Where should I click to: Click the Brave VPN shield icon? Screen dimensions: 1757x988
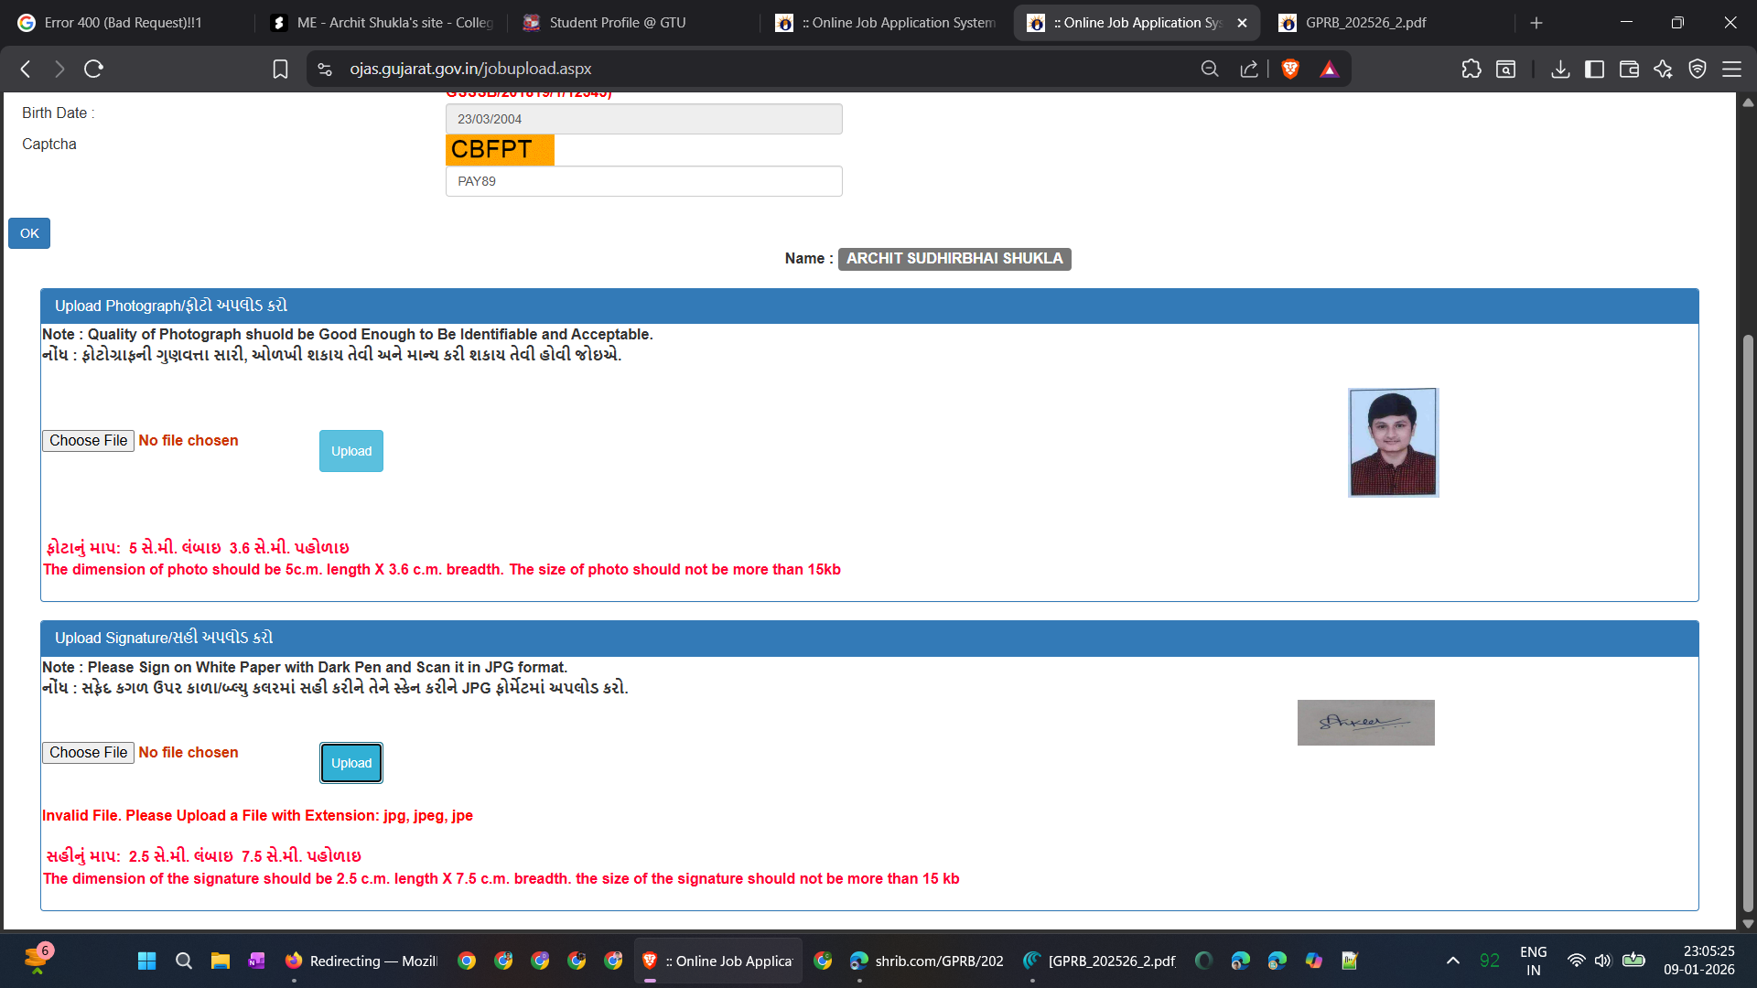pos(1698,69)
